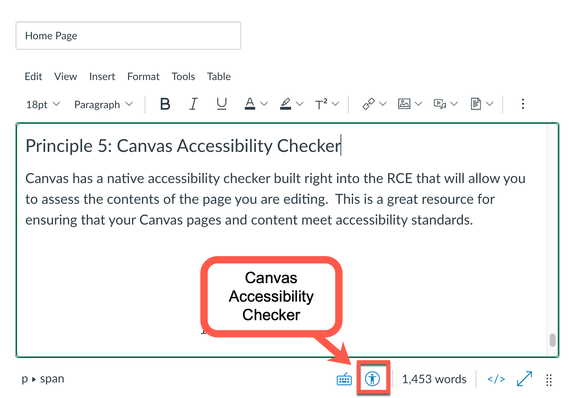This screenshot has height=398, width=569.
Task: Switch to the raw HTML editor
Action: coord(496,379)
